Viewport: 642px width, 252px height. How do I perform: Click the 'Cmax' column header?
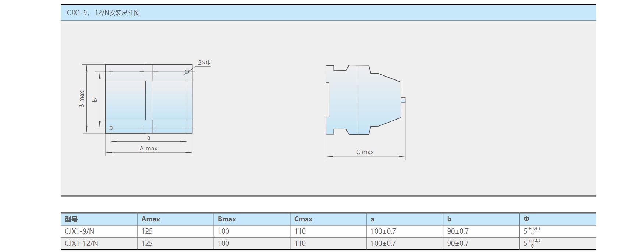304,219
